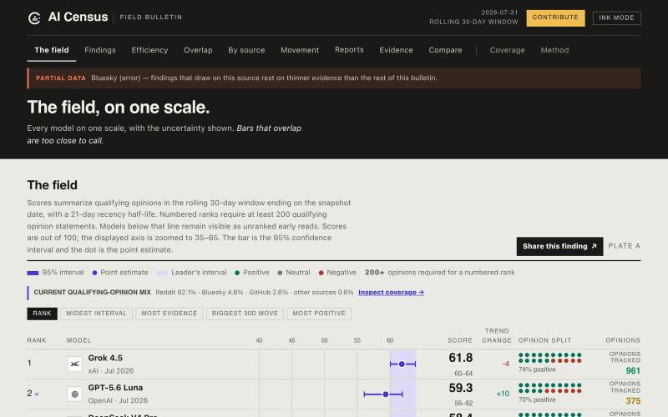668x417 pixels.
Task: Click the SCORE column header
Action: click(x=460, y=340)
